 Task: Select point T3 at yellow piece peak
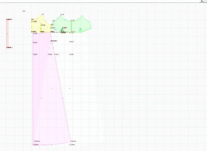(43, 14)
